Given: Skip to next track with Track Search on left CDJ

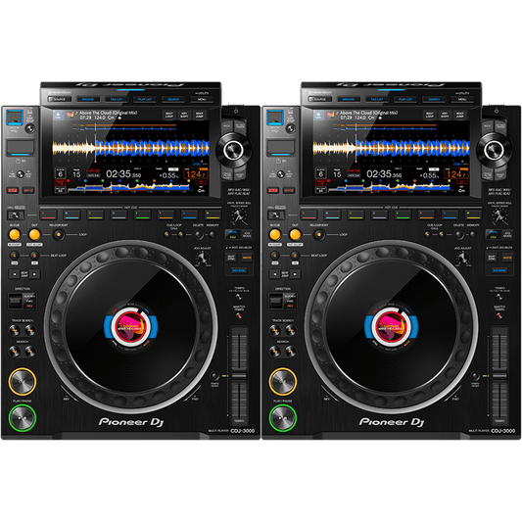Looking at the screenshot, I should tap(30, 330).
